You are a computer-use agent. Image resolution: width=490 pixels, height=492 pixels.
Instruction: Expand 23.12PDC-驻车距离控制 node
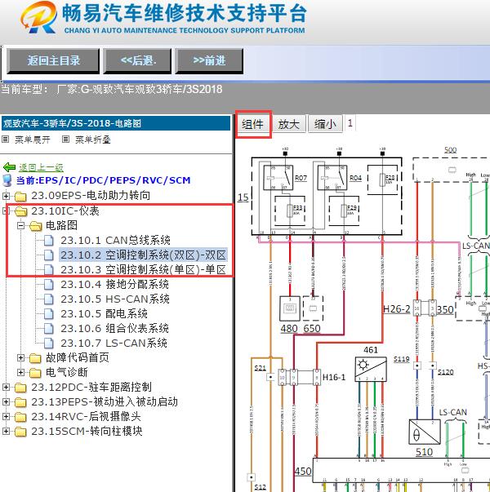pyautogui.click(x=6, y=388)
